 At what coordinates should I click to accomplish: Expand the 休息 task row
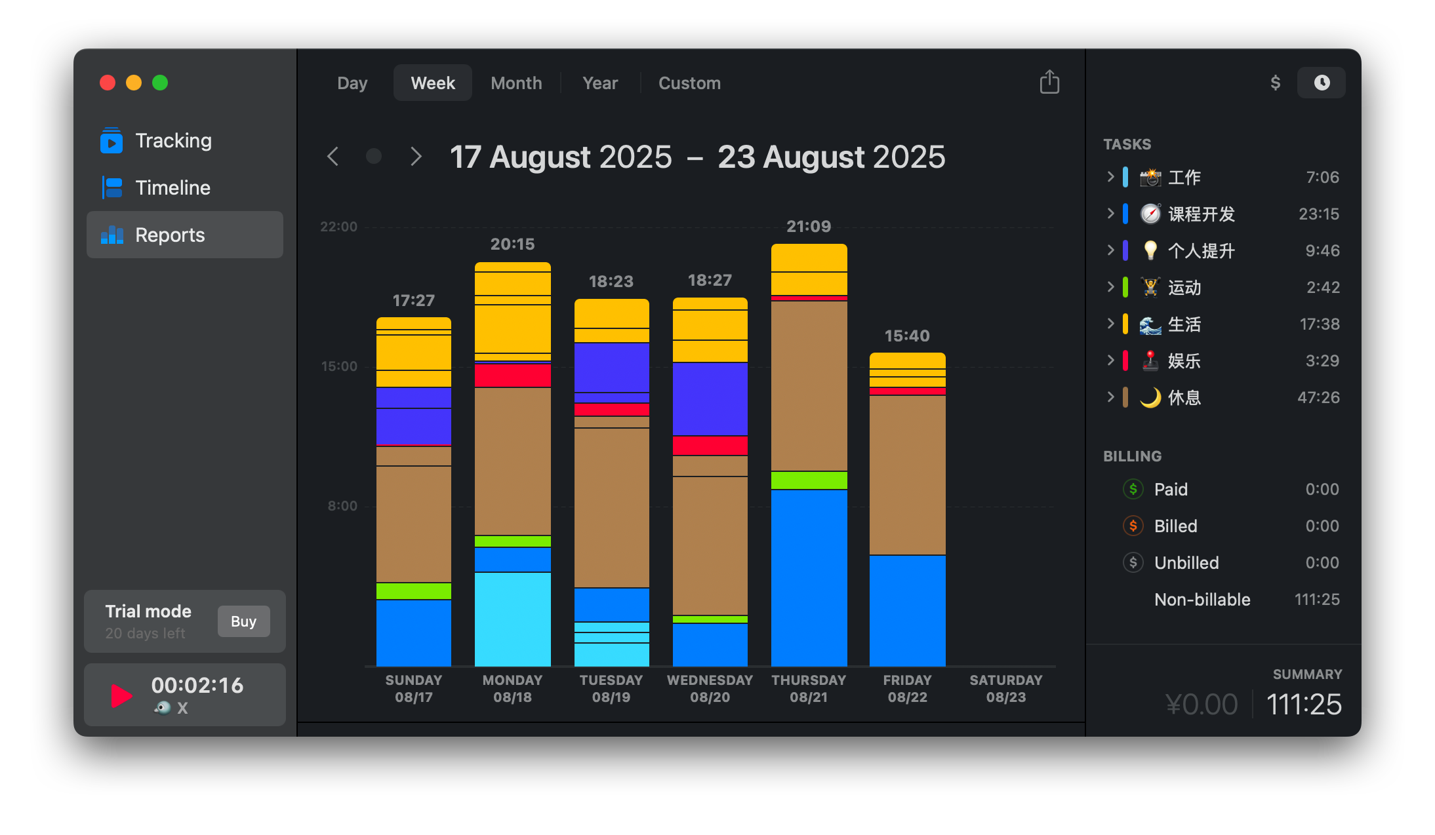pos(1110,397)
